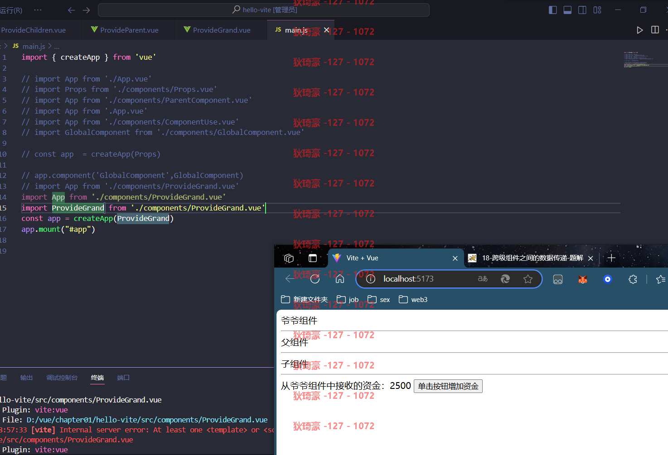
Task: Open a new browser tab
Action: tap(611, 258)
